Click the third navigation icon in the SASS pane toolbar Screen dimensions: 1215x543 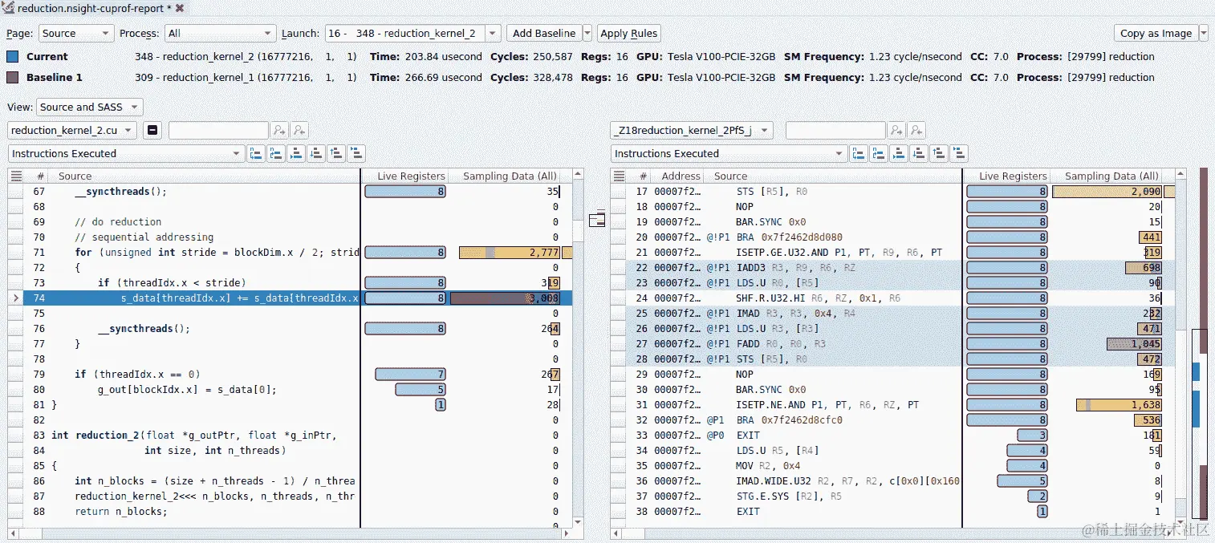point(899,153)
